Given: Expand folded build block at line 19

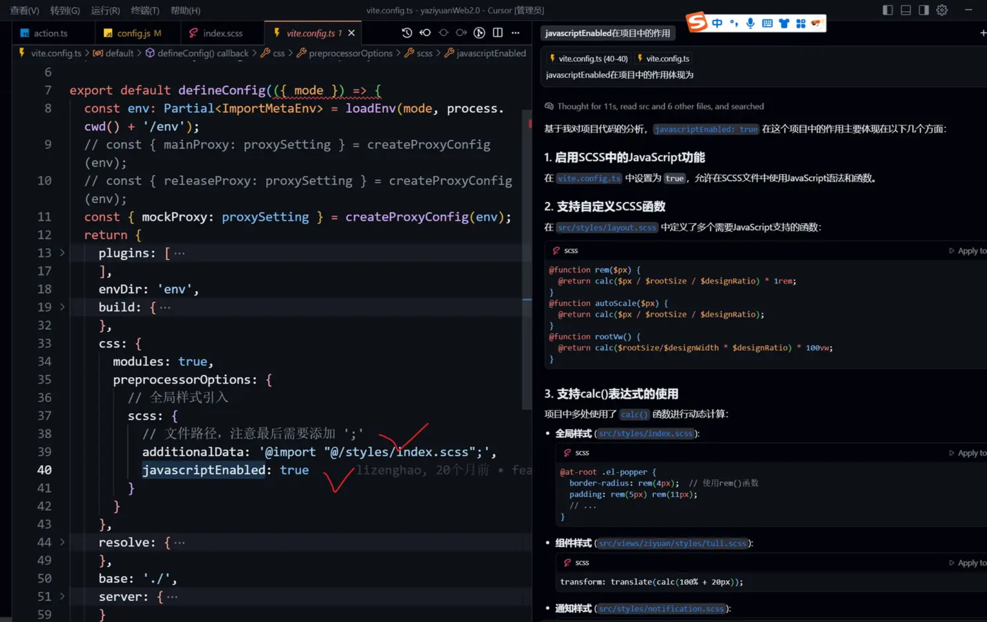Looking at the screenshot, I should [x=62, y=307].
